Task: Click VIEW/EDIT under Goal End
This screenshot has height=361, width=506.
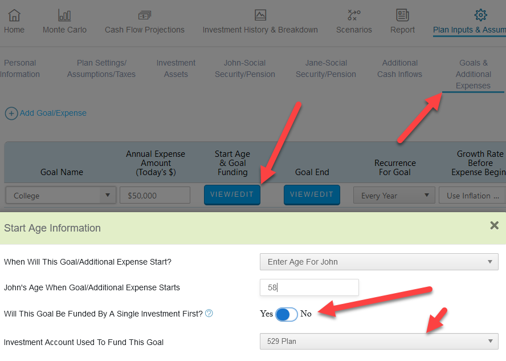Action: click(x=312, y=194)
